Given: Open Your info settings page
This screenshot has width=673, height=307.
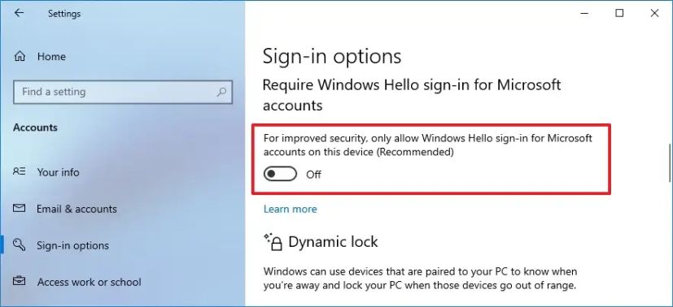Looking at the screenshot, I should click(58, 172).
